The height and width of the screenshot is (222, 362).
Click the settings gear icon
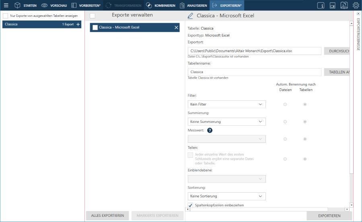(356, 6)
